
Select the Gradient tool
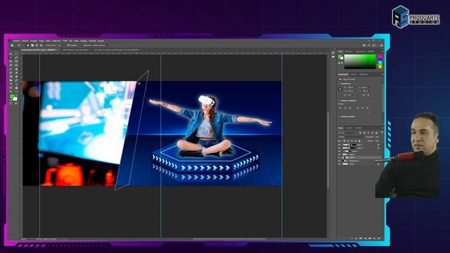[11, 77]
